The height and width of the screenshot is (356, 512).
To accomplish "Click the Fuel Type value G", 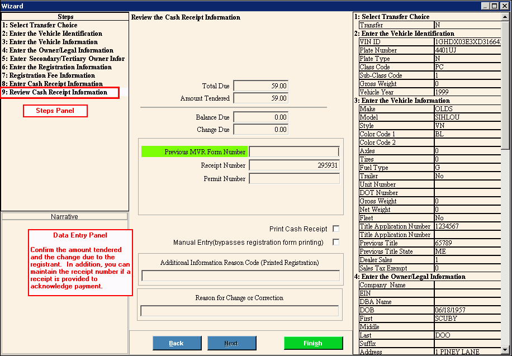I will 468,168.
